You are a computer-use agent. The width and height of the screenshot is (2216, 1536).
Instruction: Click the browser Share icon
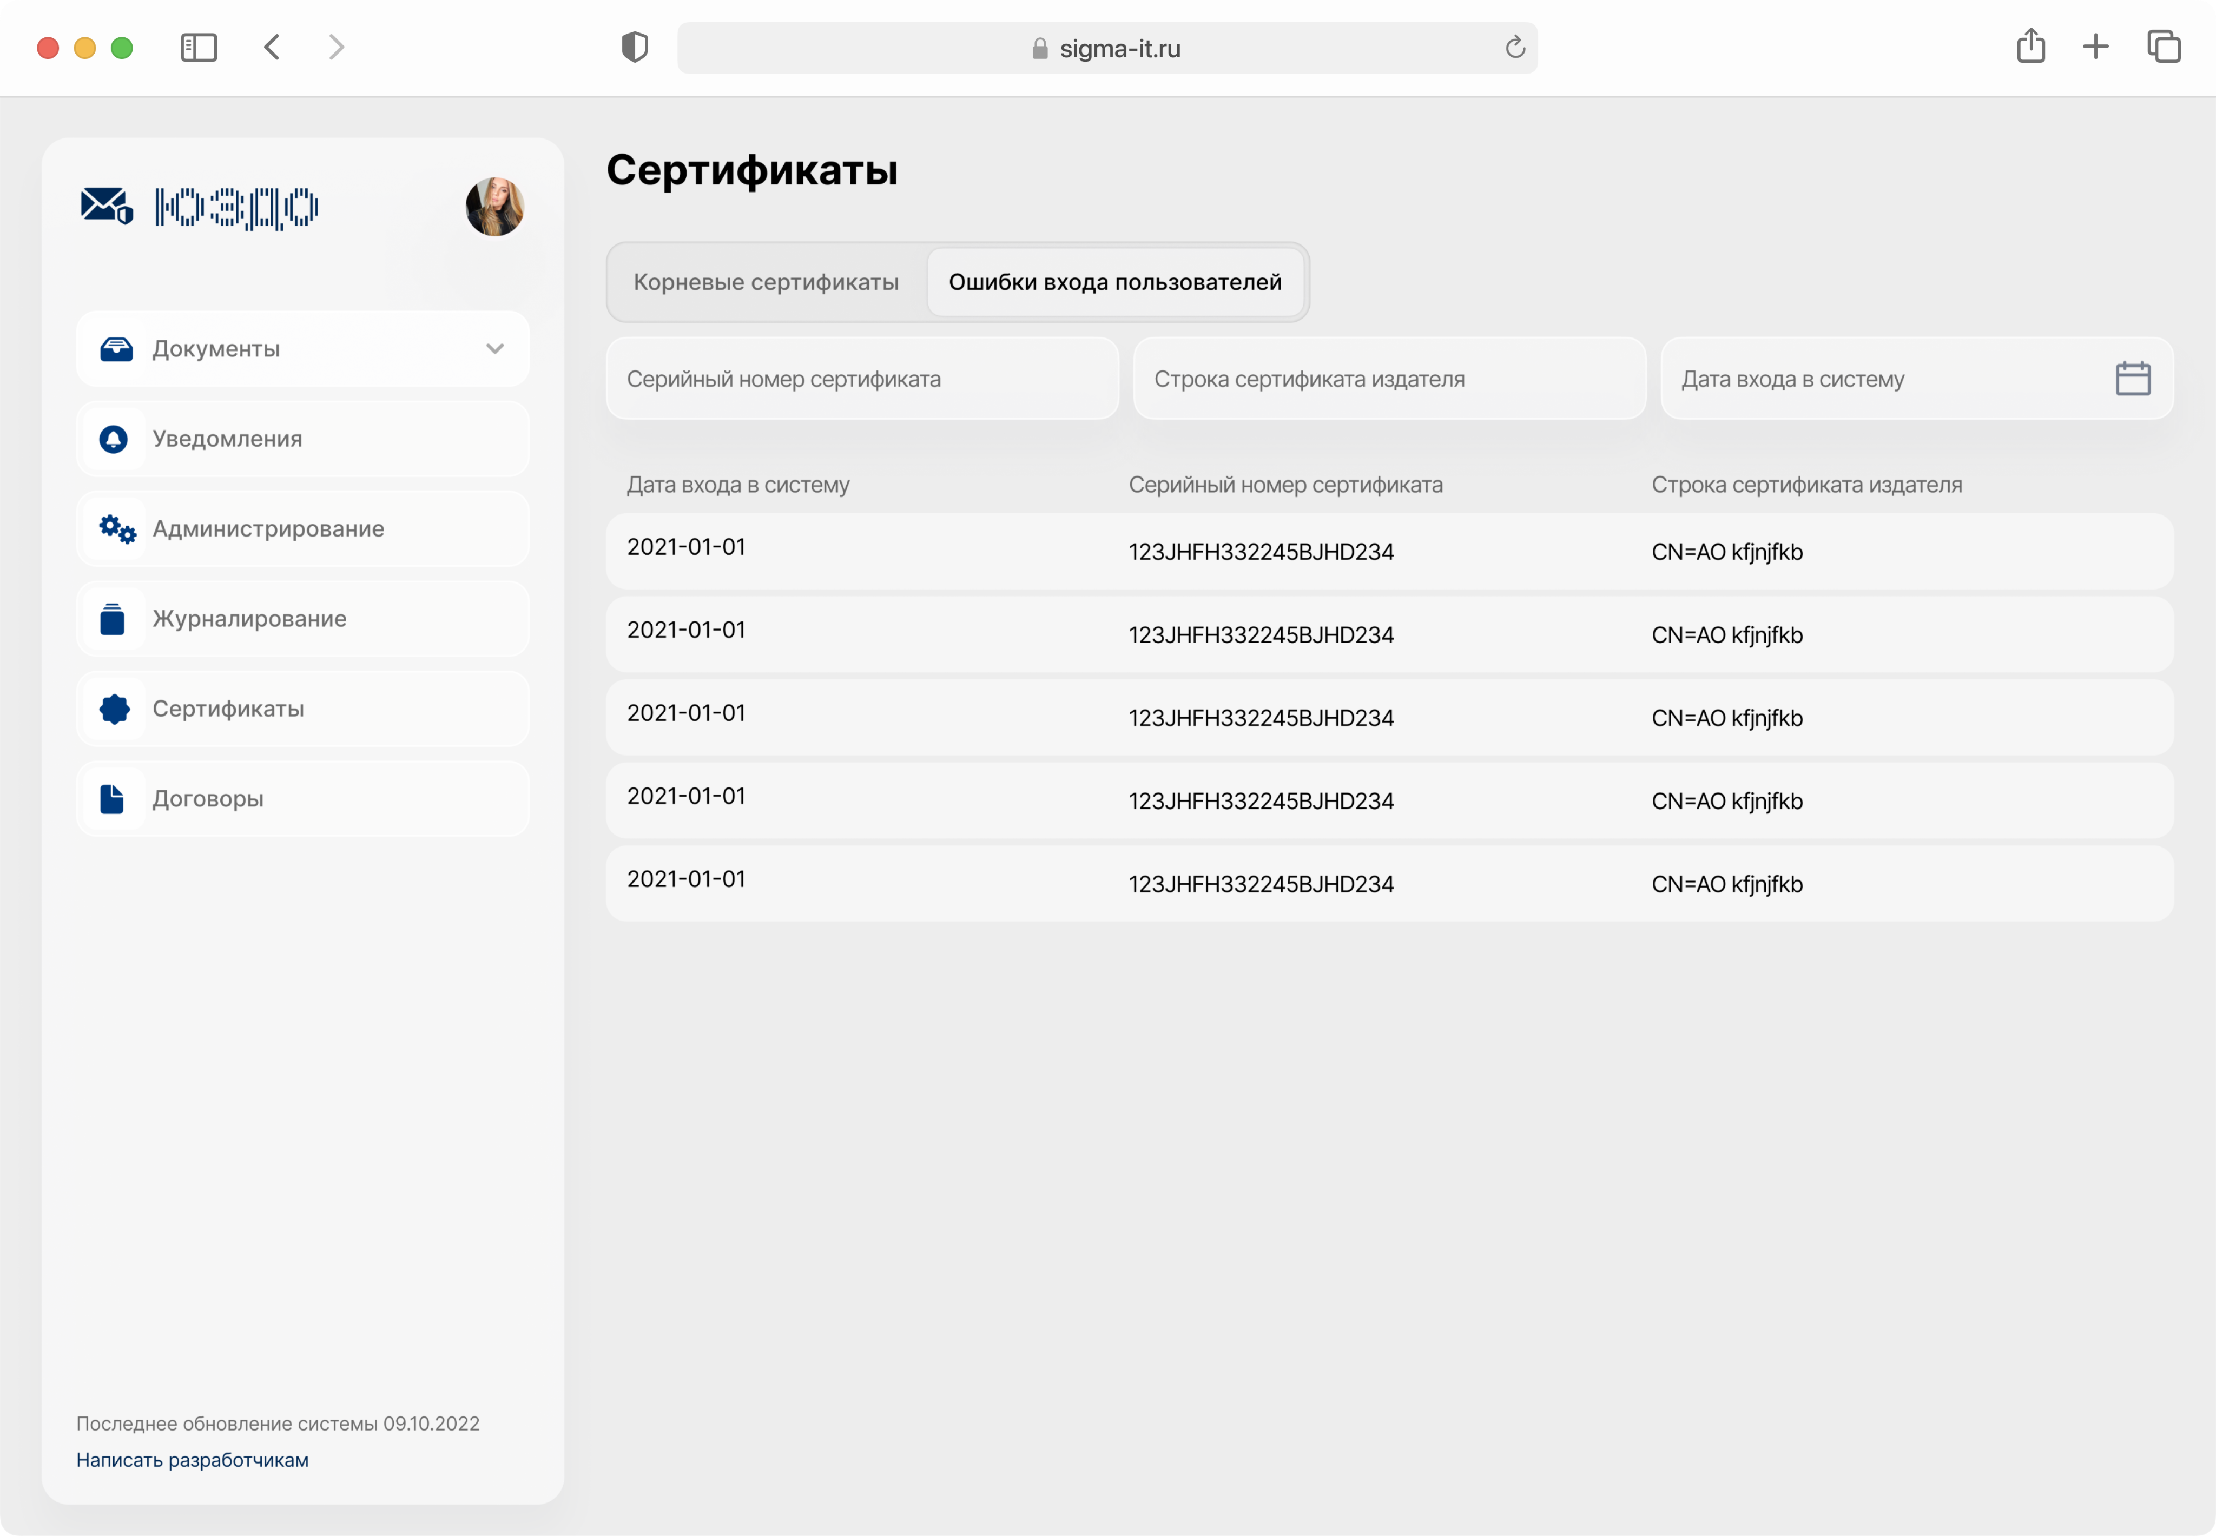coord(2030,46)
